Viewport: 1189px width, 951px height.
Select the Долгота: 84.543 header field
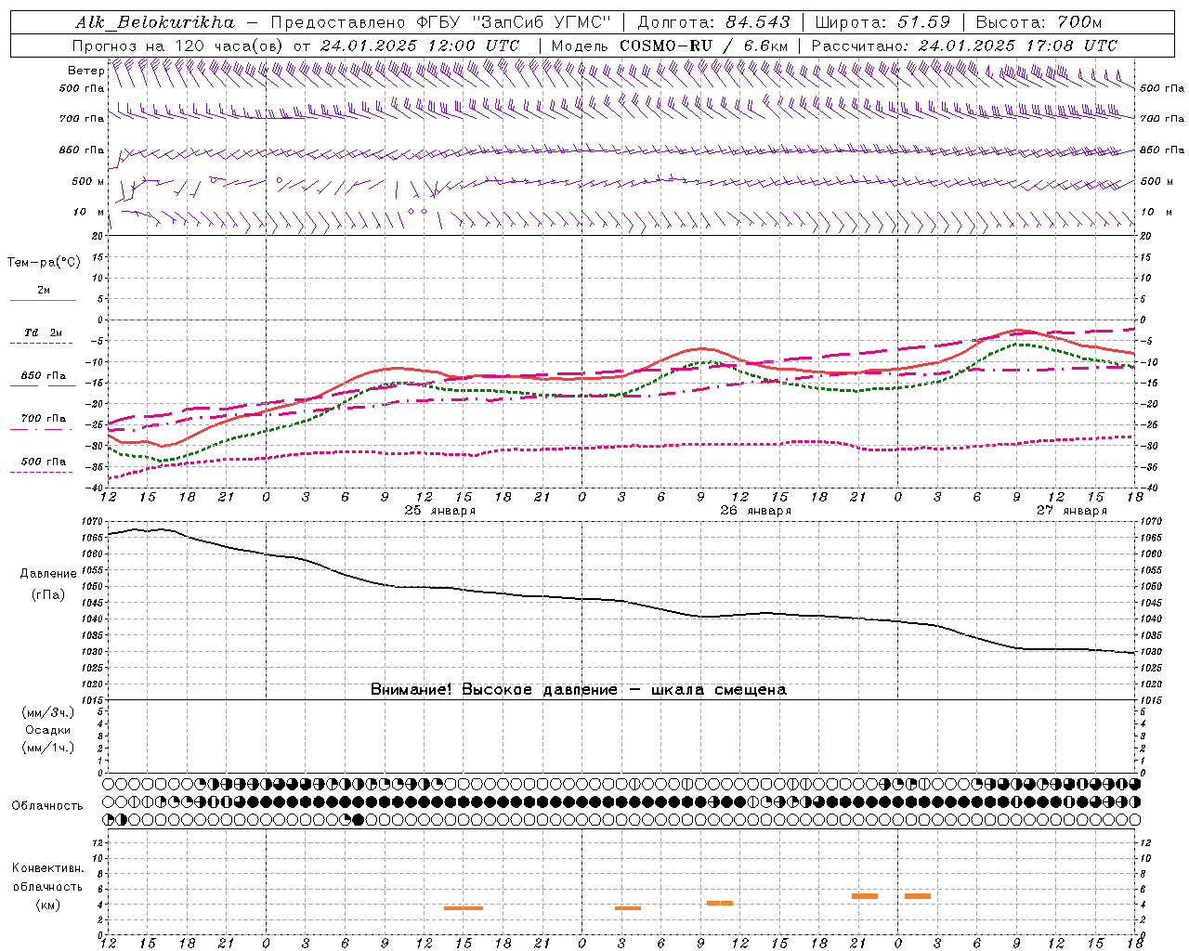[713, 22]
